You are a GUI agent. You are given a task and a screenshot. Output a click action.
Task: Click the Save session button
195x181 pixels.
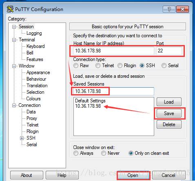[x=169, y=113]
